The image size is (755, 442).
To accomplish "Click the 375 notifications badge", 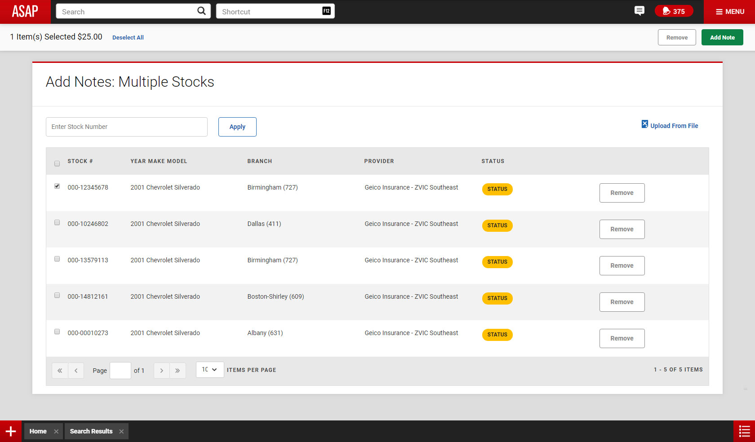I will [x=674, y=11].
